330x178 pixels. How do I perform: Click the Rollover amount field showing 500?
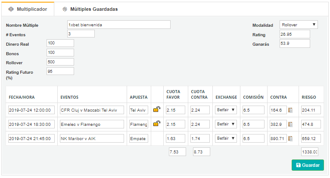click(60, 62)
